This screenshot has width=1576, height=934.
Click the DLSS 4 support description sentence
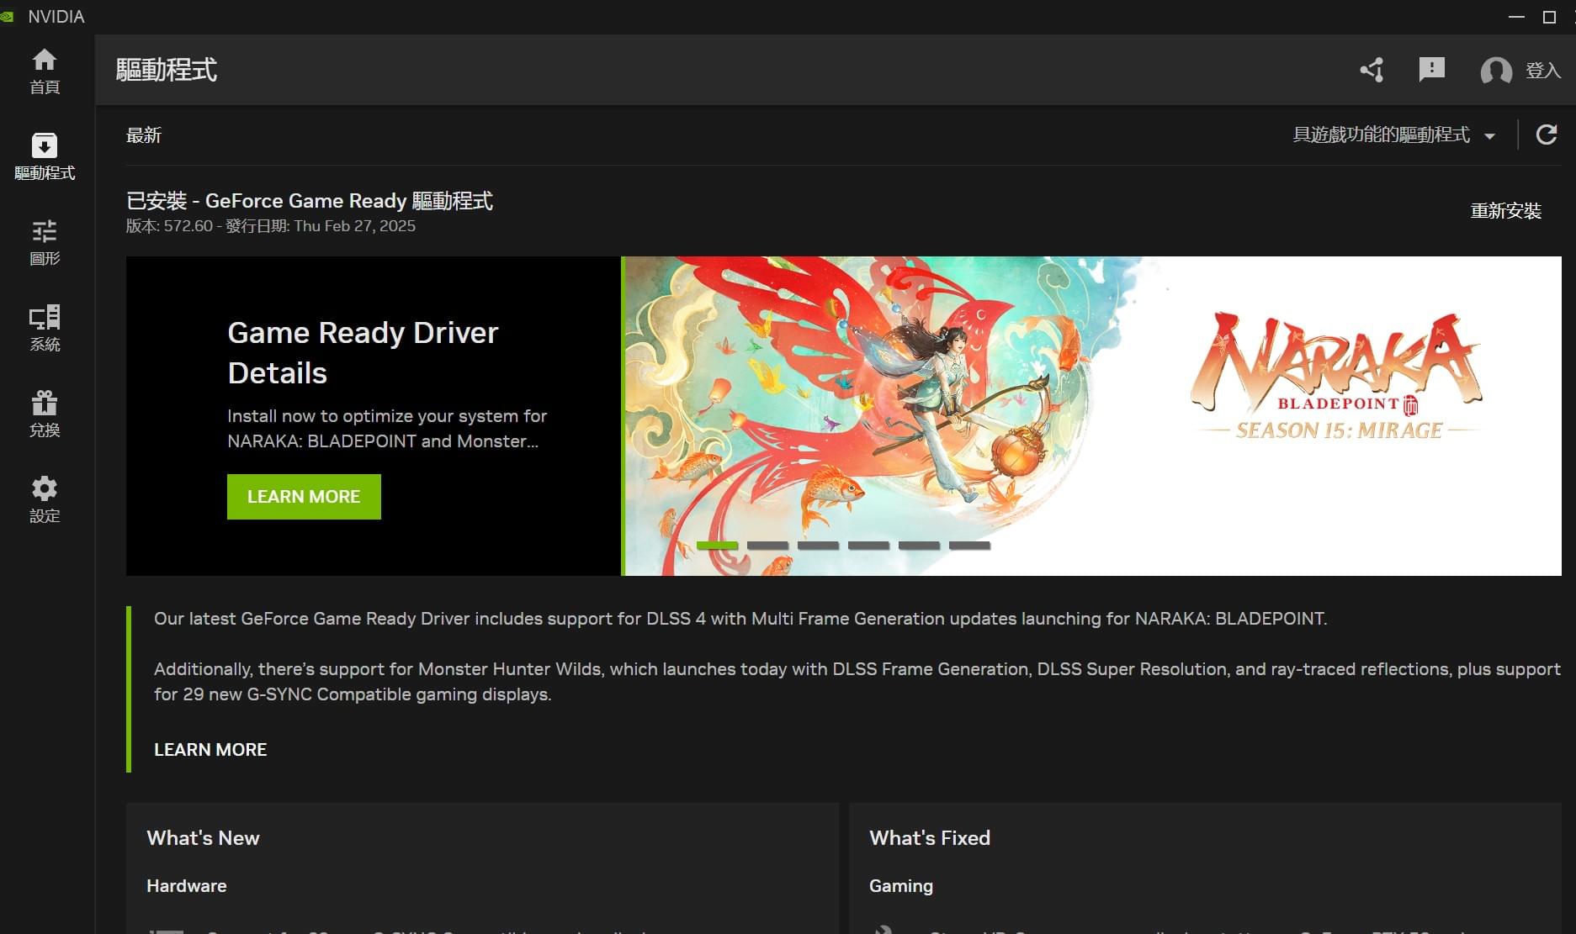pyautogui.click(x=740, y=619)
